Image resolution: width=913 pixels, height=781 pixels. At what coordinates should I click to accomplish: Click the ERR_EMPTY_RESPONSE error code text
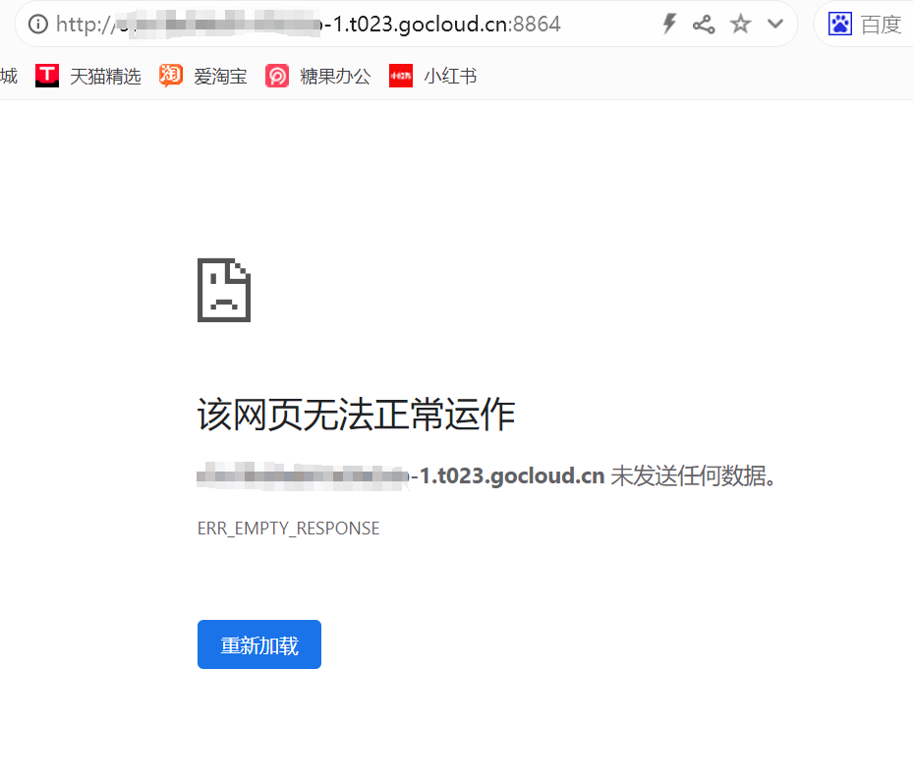[288, 529]
